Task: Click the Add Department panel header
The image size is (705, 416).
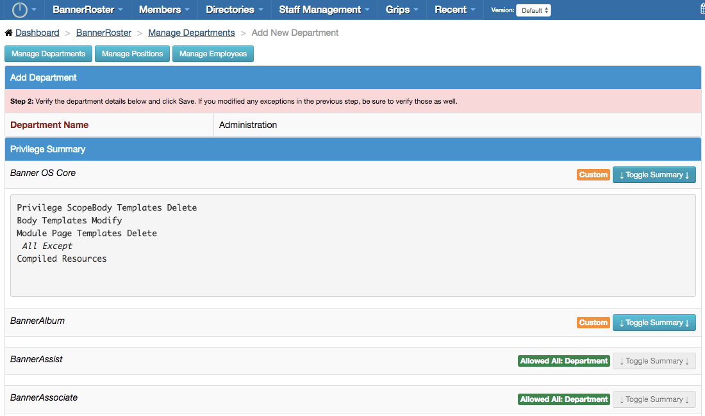Action: click(x=353, y=77)
